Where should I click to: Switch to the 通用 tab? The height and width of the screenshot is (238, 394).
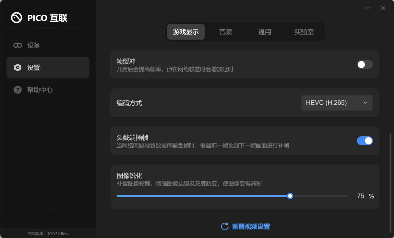(264, 32)
